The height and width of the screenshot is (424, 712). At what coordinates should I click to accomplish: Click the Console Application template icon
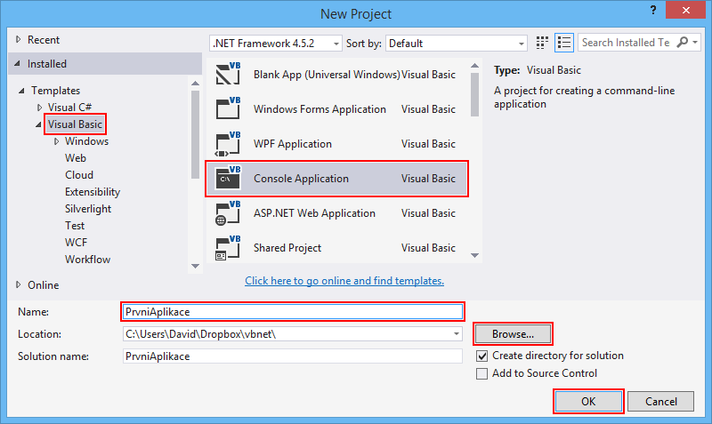[x=228, y=178]
